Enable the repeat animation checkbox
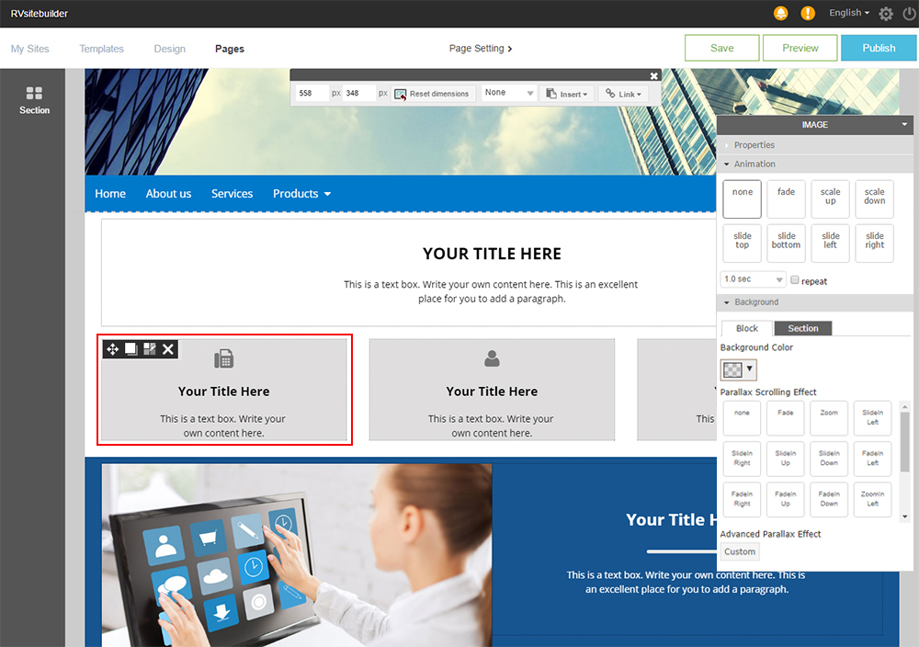The height and width of the screenshot is (647, 919). [x=795, y=280]
